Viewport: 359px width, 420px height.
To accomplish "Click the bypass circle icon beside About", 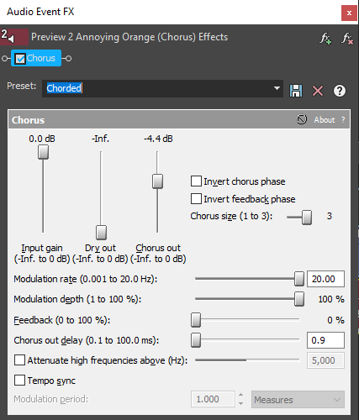I will point(302,119).
